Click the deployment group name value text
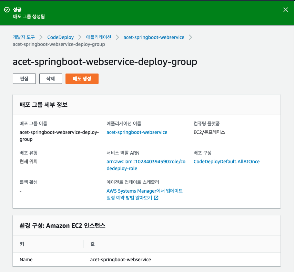 [59, 136]
